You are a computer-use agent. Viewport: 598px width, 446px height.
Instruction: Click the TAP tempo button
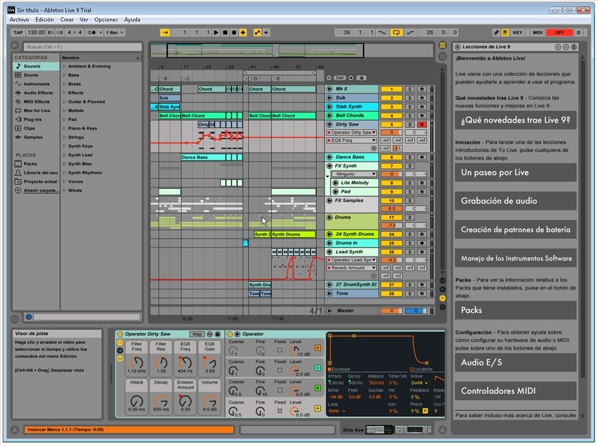click(18, 33)
